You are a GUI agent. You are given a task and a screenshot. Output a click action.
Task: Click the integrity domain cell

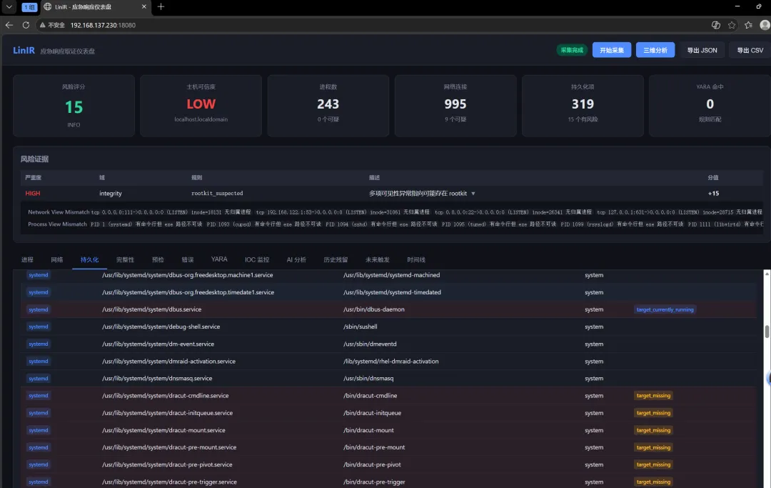point(111,194)
